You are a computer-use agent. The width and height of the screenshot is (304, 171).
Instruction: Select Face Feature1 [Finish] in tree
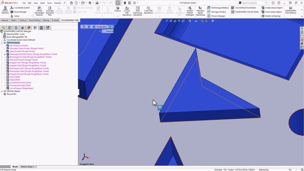point(19,46)
